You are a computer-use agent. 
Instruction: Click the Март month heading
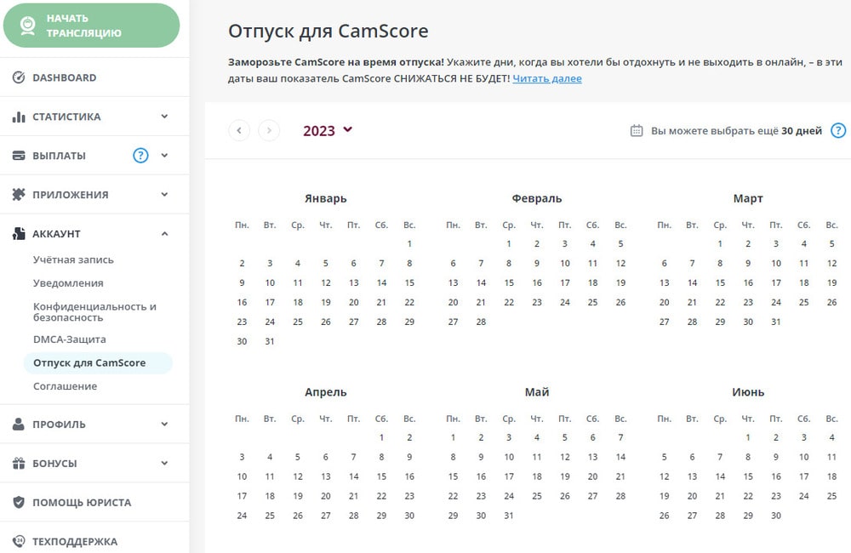pos(748,198)
